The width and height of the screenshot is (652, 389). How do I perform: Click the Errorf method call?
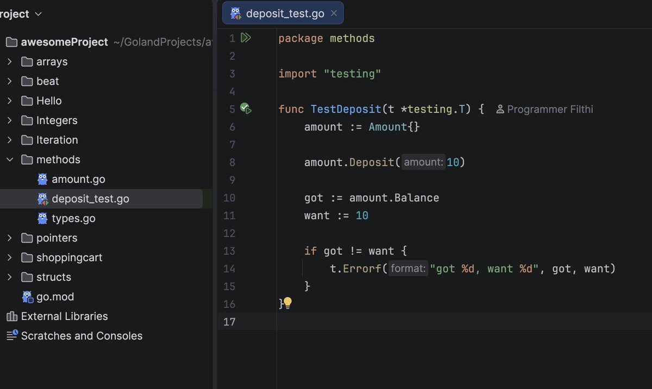coord(362,269)
